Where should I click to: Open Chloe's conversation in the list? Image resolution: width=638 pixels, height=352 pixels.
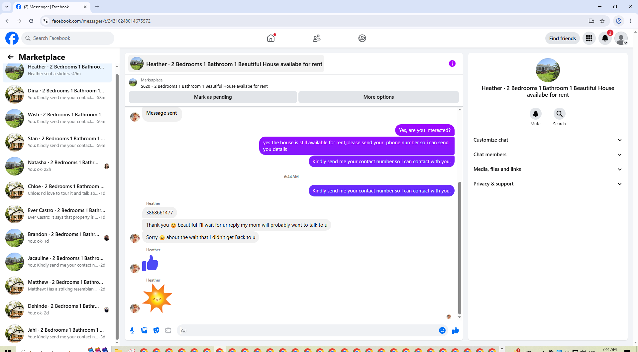tap(57, 190)
